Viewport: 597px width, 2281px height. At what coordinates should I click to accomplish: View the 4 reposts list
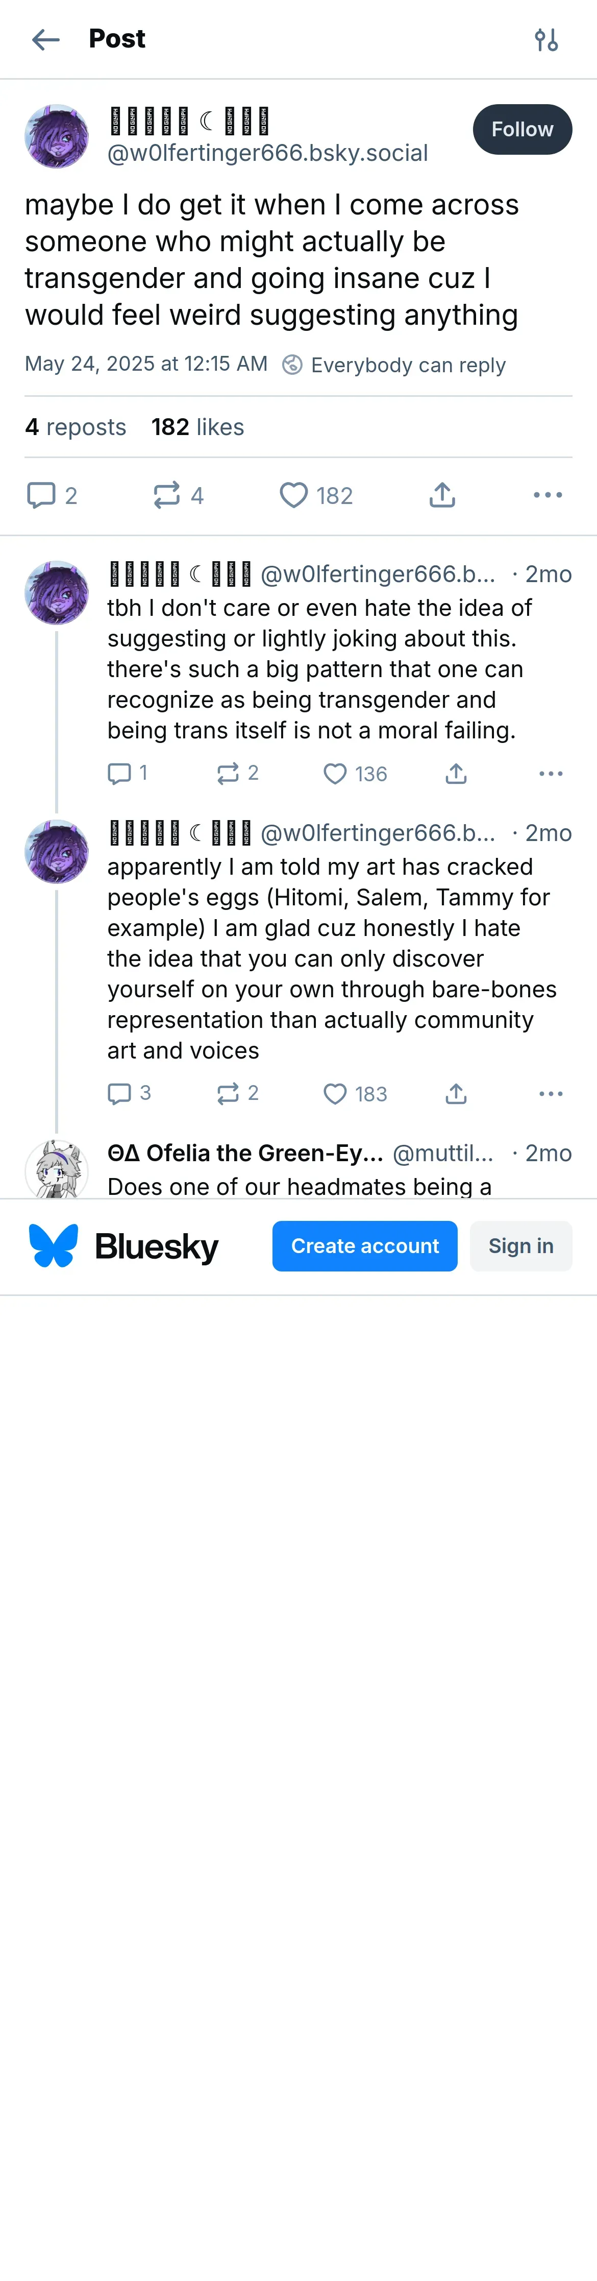click(75, 427)
